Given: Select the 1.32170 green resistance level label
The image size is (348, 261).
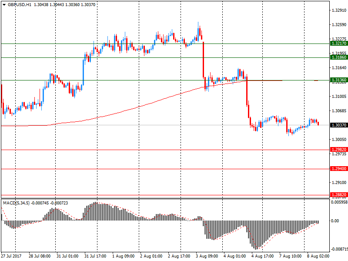Looking at the screenshot, I should 339,43.
